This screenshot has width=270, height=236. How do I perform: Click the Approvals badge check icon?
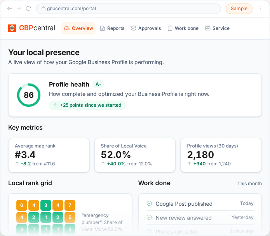tap(134, 28)
